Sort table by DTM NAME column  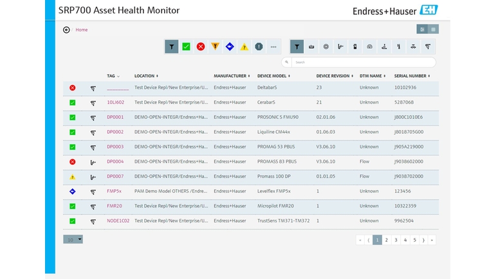pyautogui.click(x=372, y=76)
